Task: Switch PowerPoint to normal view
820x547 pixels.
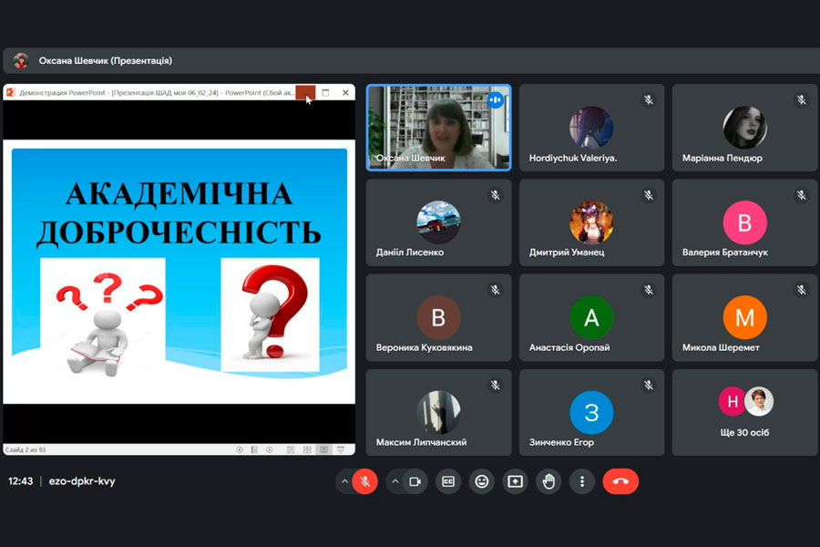Action: point(291,449)
